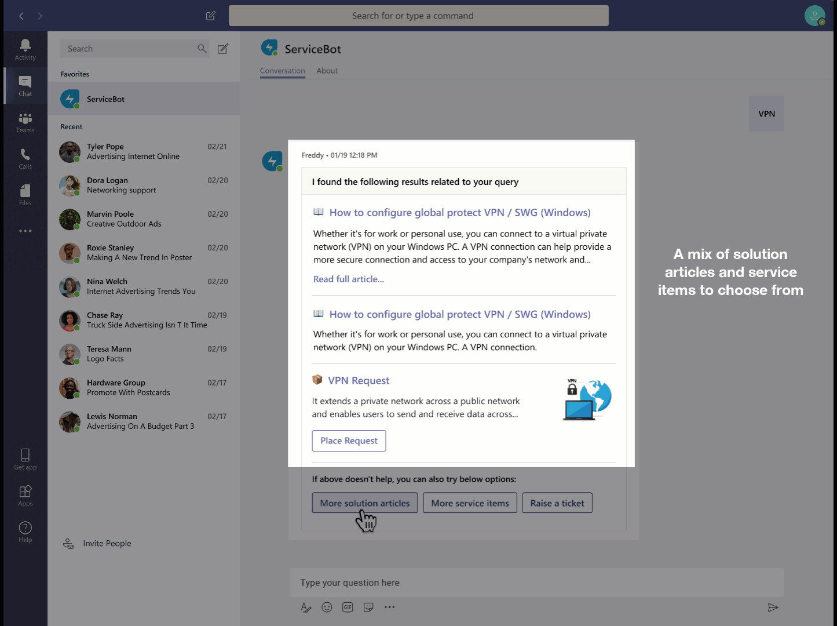Open Read full article link
The height and width of the screenshot is (626, 837).
point(349,279)
